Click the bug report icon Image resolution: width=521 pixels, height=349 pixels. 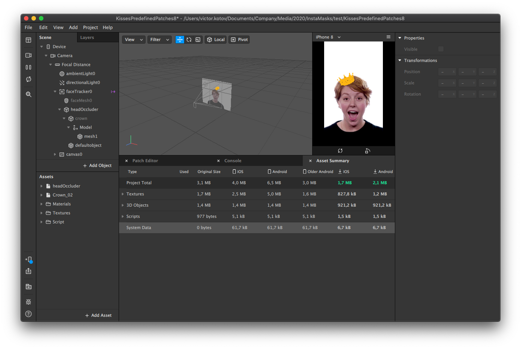coord(28,302)
